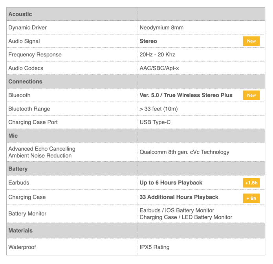The image size is (273, 264).
Task: Click the IPX5 Rating value
Action: click(x=154, y=247)
